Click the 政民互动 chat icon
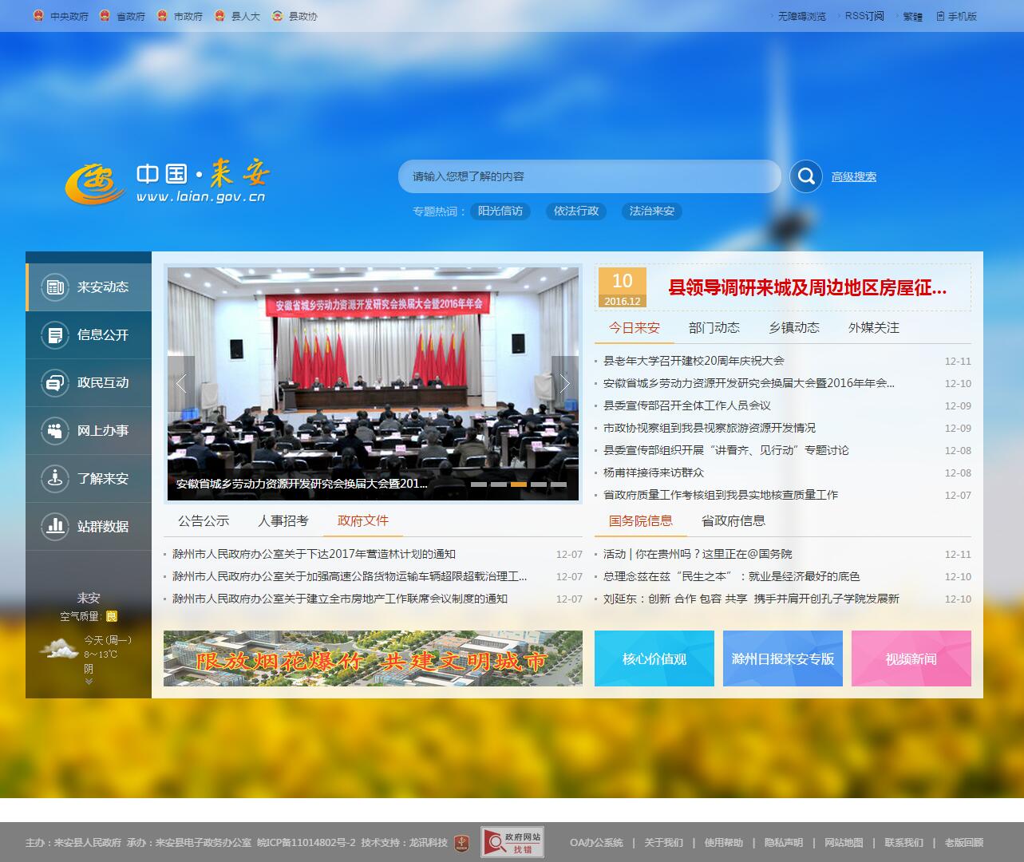Image resolution: width=1024 pixels, height=862 pixels. [55, 383]
